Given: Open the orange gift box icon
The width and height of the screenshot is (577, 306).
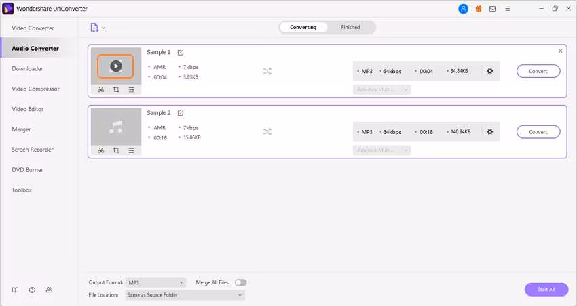Looking at the screenshot, I should (x=479, y=9).
